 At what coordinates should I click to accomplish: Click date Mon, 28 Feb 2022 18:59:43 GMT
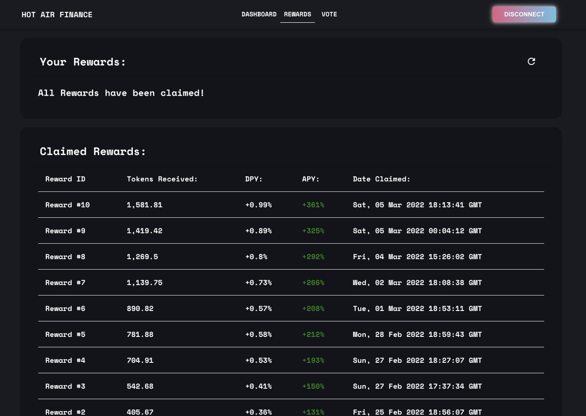(418, 334)
